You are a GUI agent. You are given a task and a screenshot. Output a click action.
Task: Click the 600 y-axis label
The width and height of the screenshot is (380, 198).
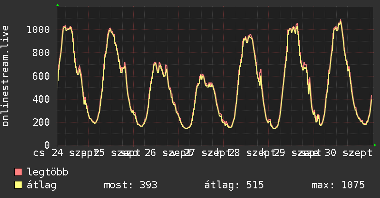(41, 76)
